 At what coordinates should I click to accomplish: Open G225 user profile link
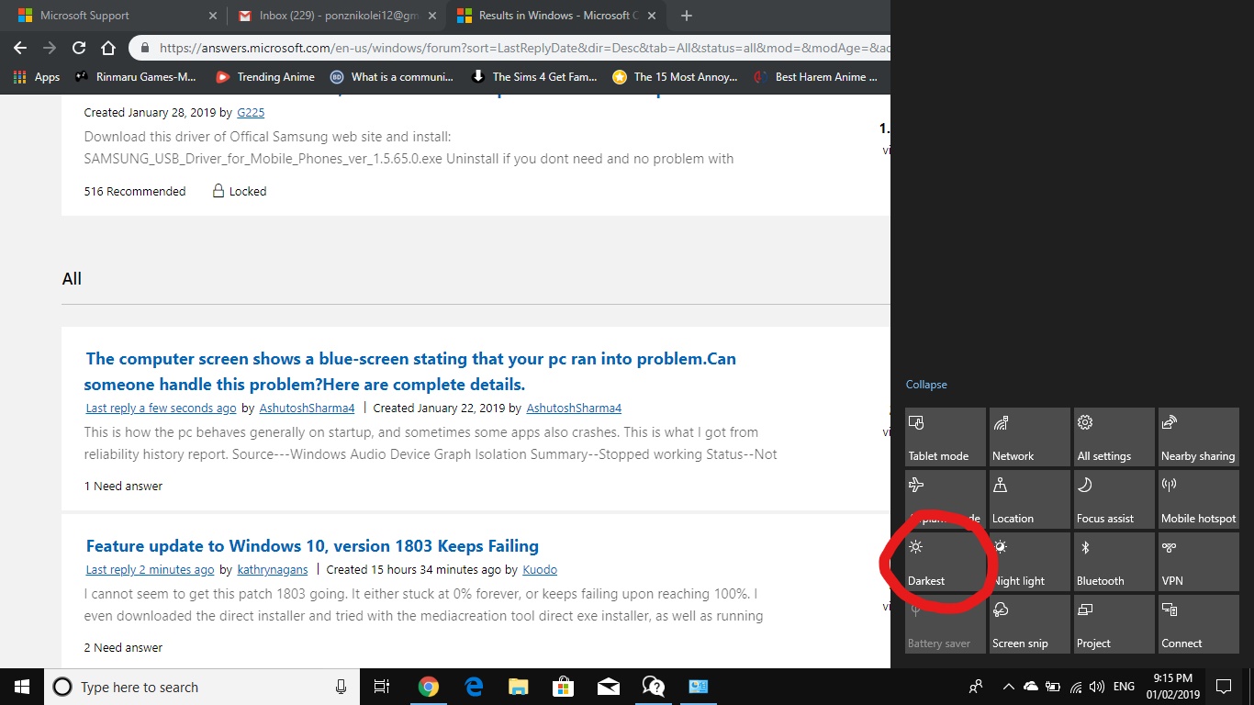pos(250,112)
